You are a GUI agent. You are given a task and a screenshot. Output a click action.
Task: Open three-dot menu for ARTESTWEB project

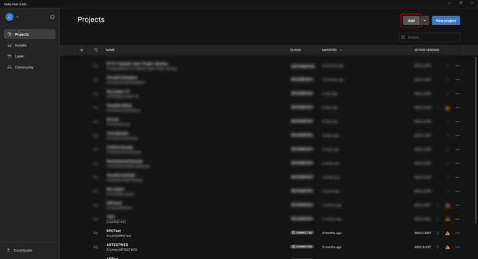click(457, 247)
